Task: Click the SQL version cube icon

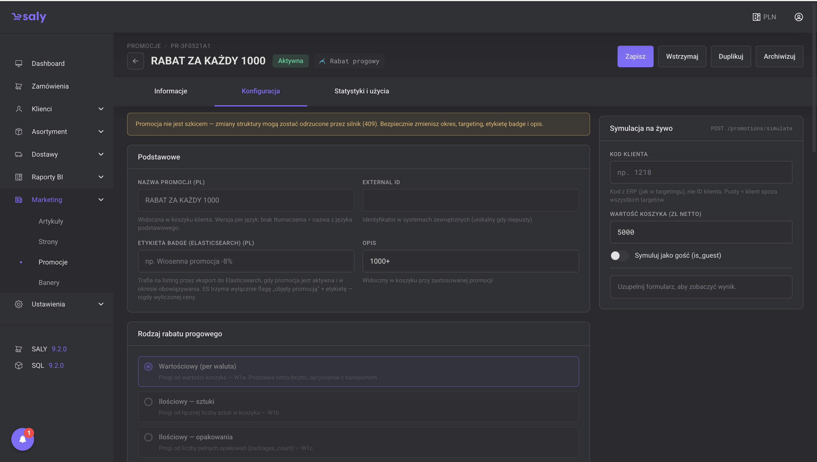Action: click(19, 365)
